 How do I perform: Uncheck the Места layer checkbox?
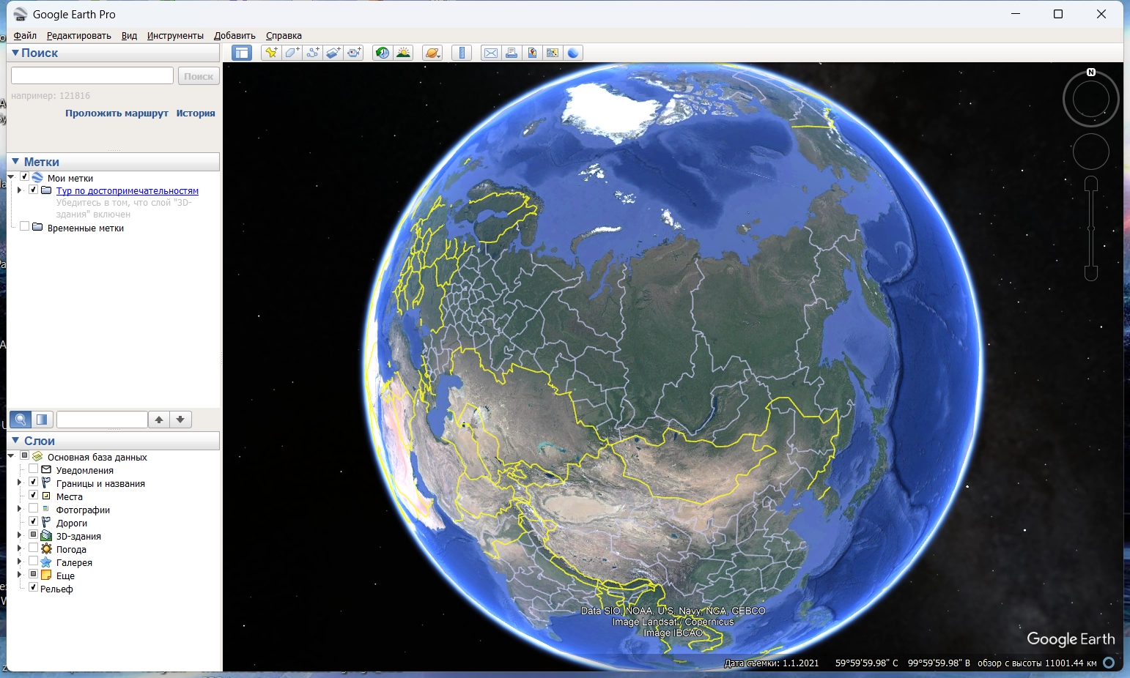33,496
